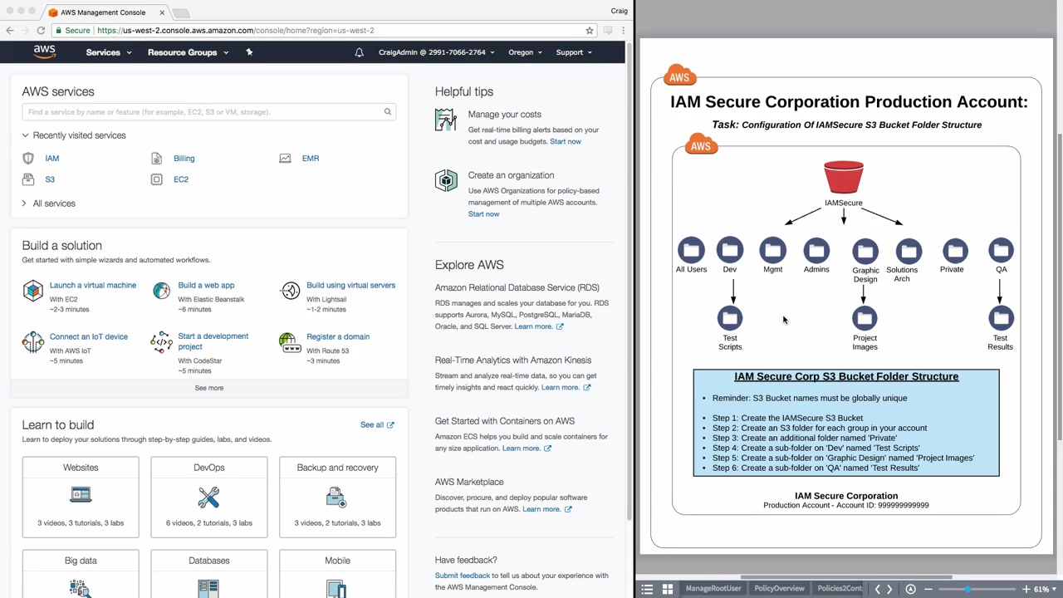1063x598 pixels.
Task: Go to the next slide with right arrow
Action: click(x=889, y=589)
